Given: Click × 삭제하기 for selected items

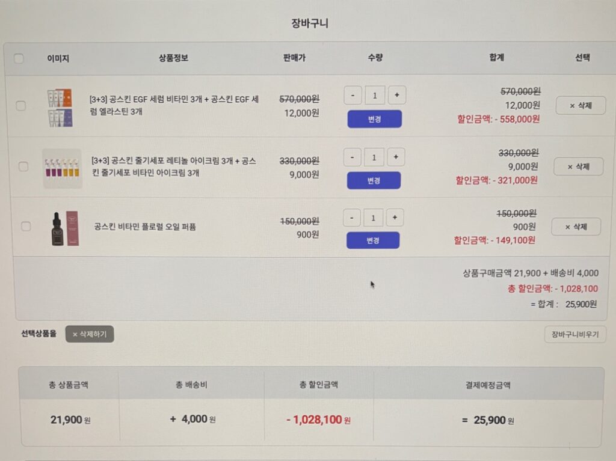Looking at the screenshot, I should [90, 334].
